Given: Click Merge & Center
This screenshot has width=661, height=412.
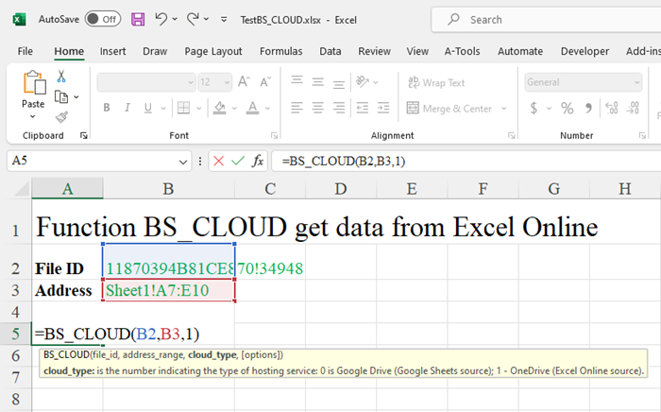Looking at the screenshot, I should (x=449, y=109).
